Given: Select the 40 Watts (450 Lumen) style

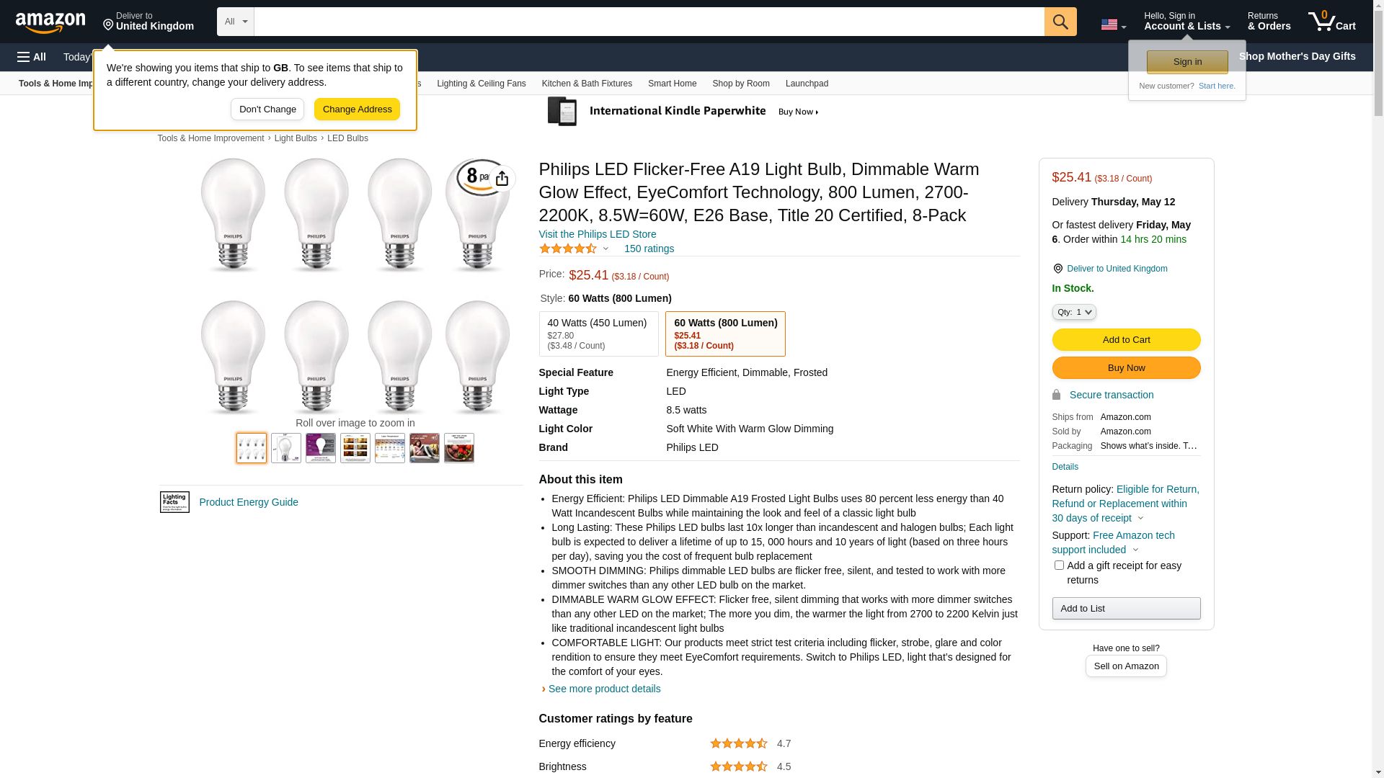Looking at the screenshot, I should tap(598, 334).
